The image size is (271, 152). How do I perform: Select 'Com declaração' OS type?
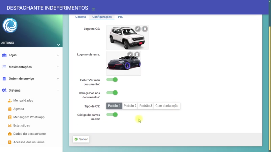point(167,106)
